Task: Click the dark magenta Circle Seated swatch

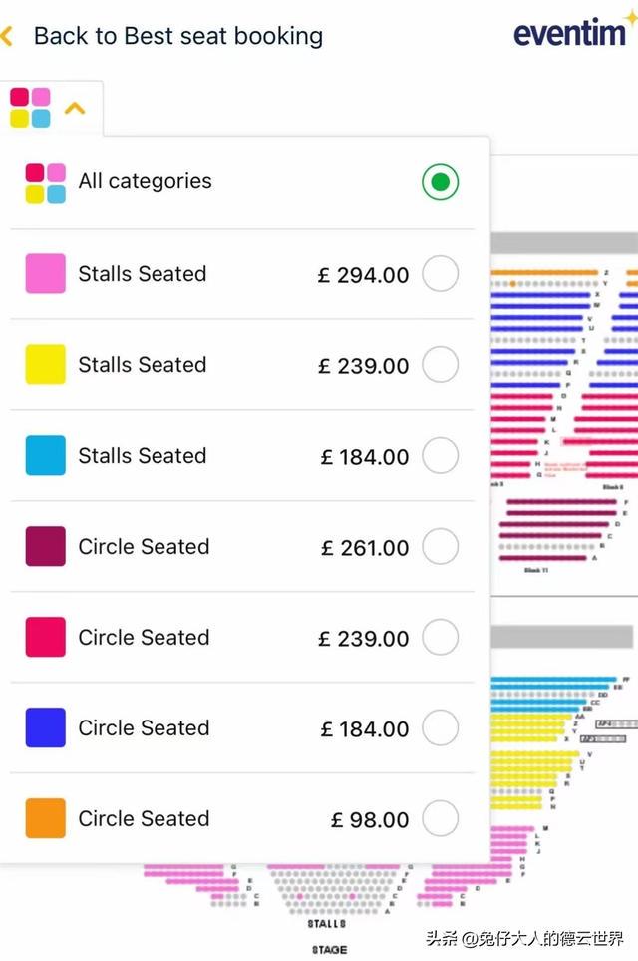Action: [46, 547]
